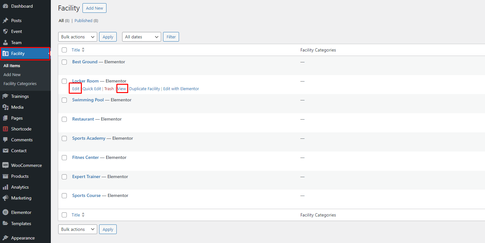Open the top Bulk actions dropdown

78,37
